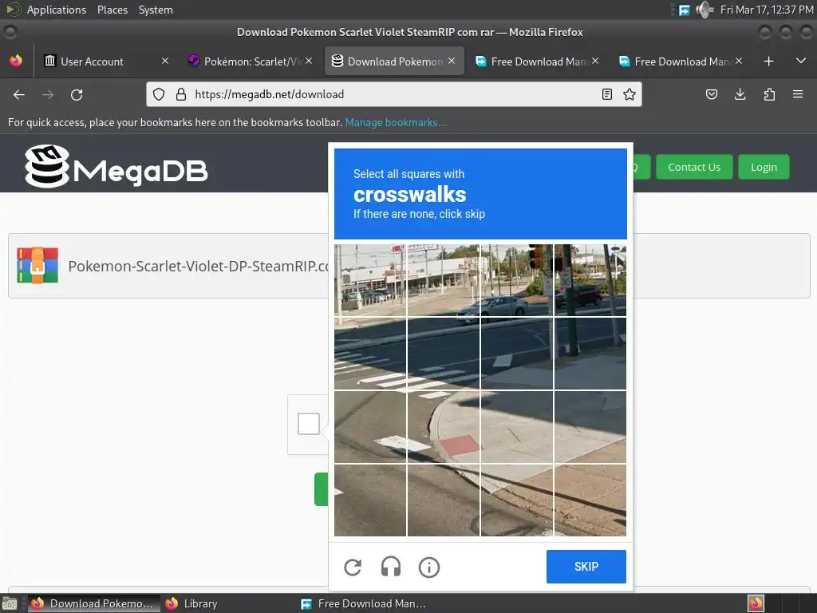The height and width of the screenshot is (613, 817).
Task: Close the Pokémon: Scarlet/Violet tab
Action: [309, 61]
